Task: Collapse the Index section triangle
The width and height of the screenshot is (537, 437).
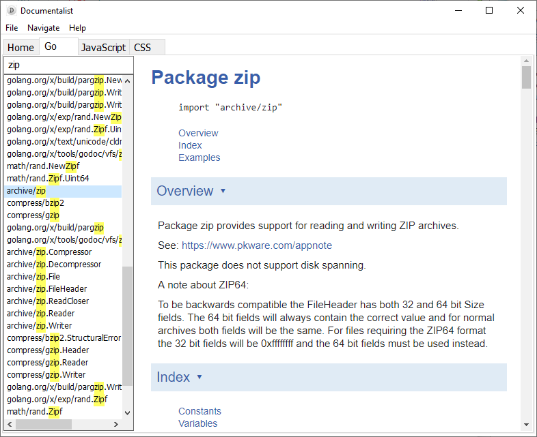Action: click(199, 377)
